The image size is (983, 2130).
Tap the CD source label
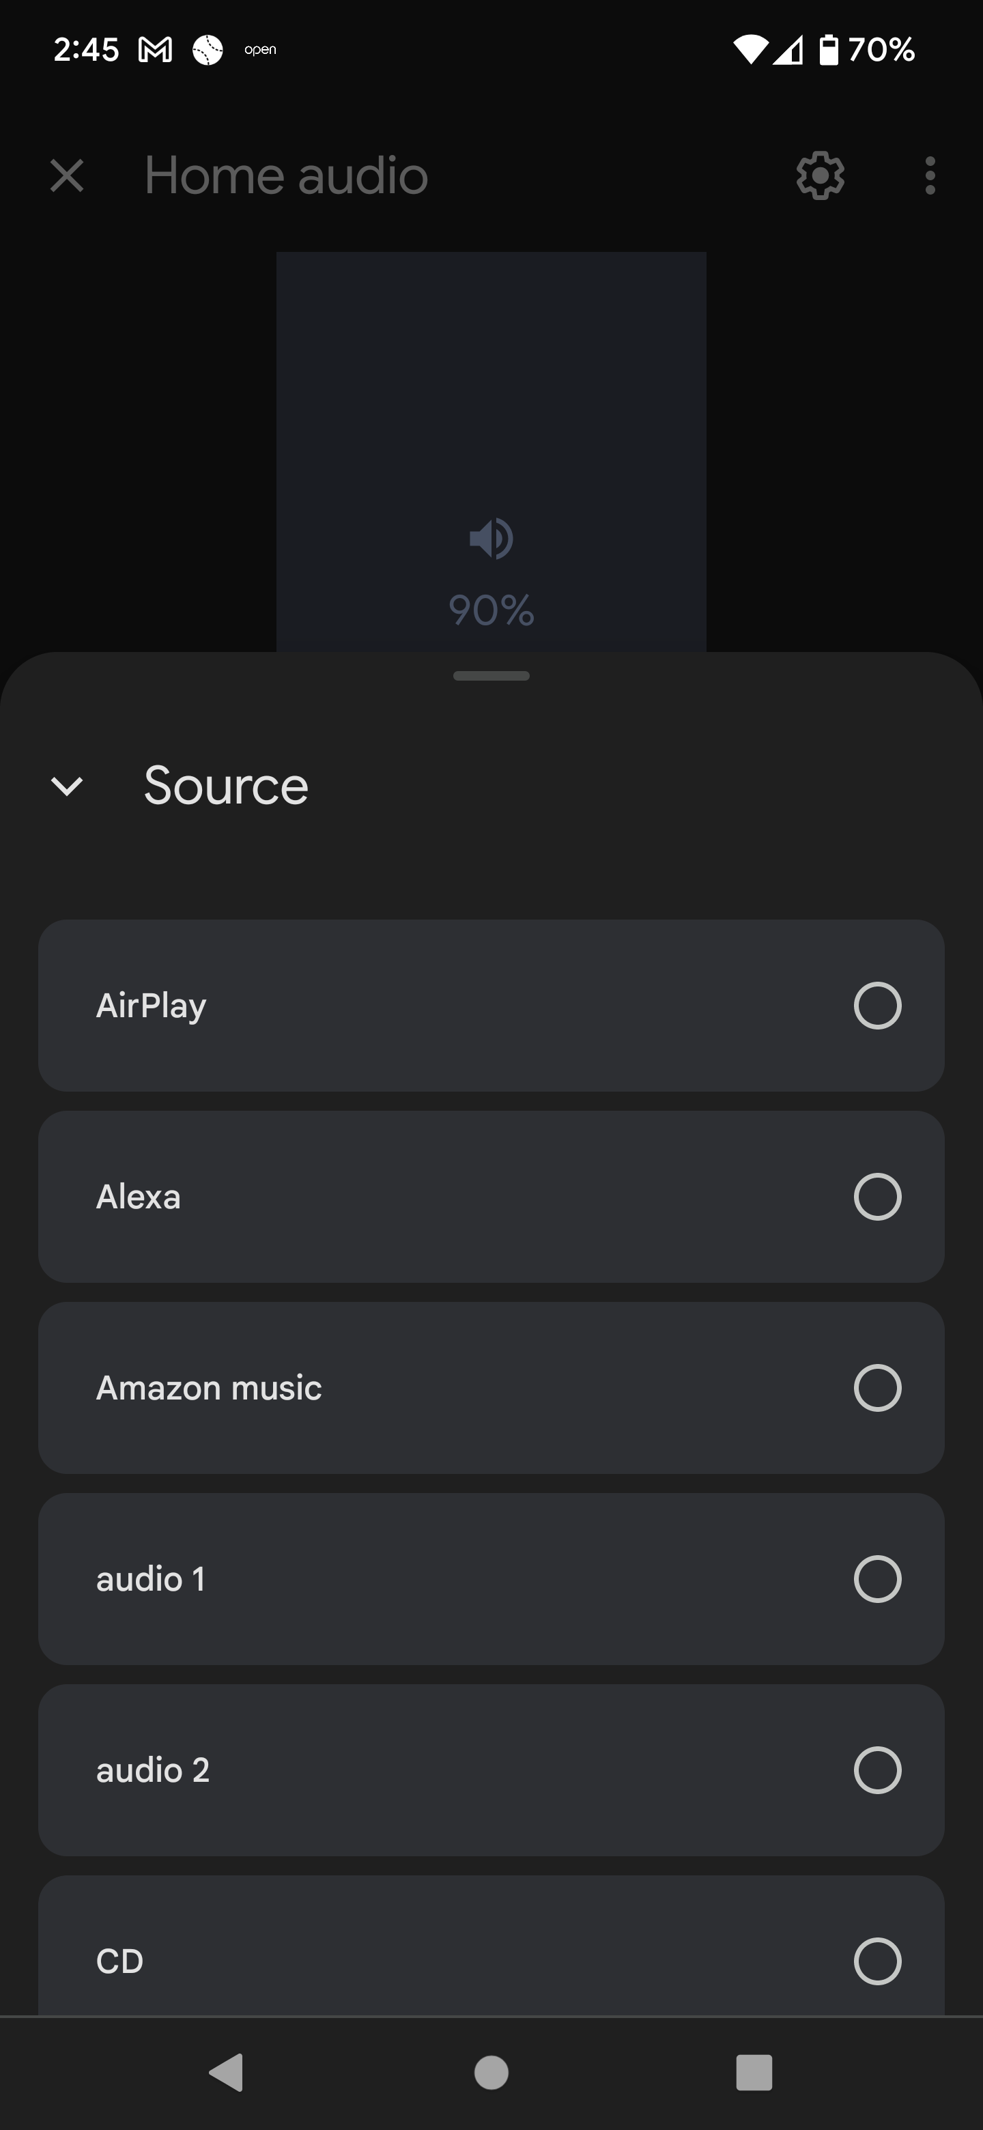click(120, 1961)
